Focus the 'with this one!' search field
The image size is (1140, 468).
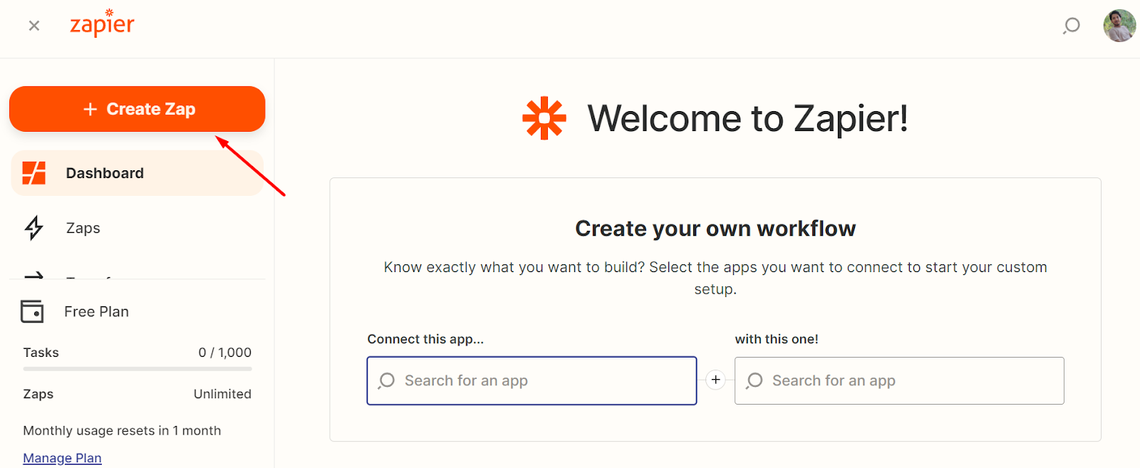coord(899,380)
